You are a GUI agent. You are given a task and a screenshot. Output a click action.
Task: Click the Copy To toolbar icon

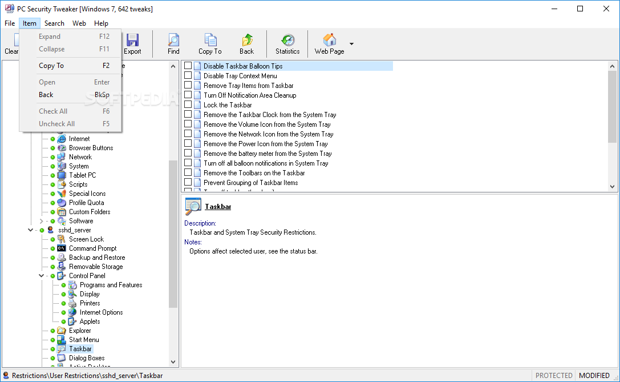(210, 40)
